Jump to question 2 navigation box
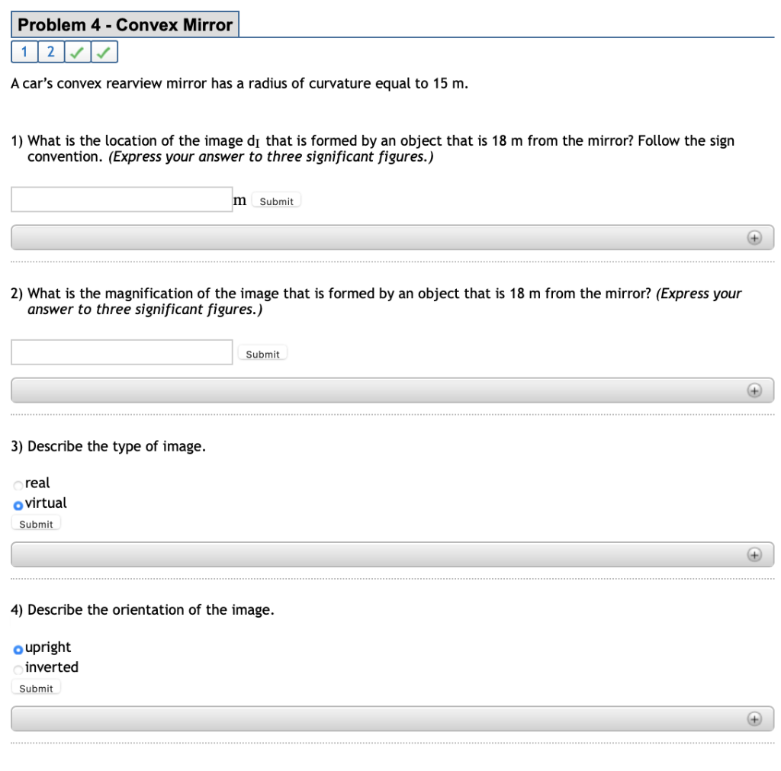The image size is (781, 771). click(51, 52)
